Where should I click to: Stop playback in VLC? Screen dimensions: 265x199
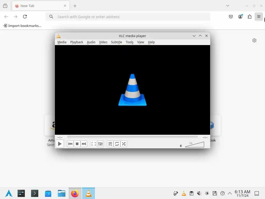coord(77,144)
